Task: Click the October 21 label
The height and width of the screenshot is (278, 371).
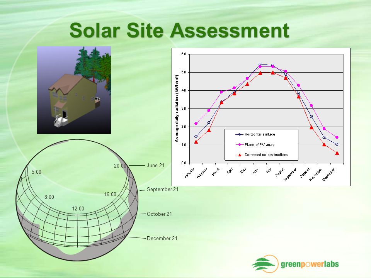Action: (159, 214)
